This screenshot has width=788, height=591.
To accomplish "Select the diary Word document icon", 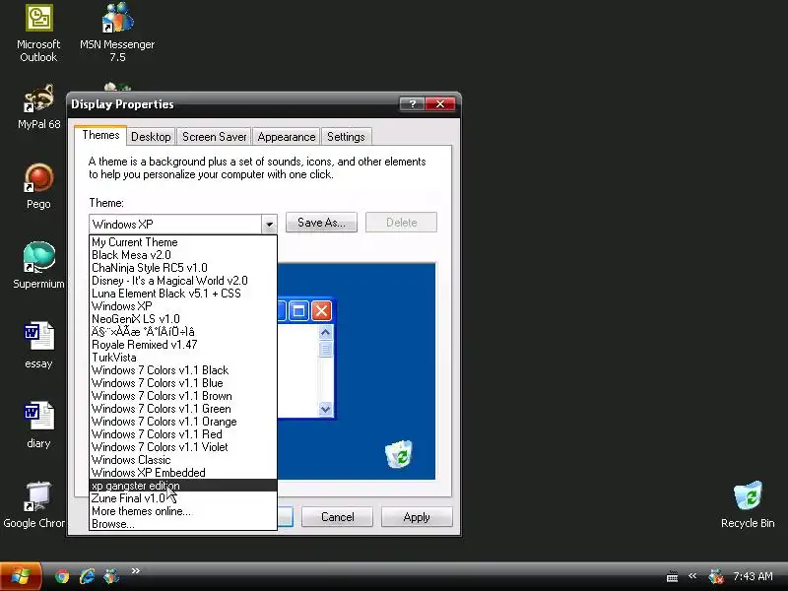I will coord(38,426).
